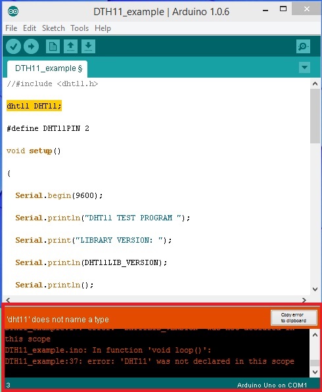Open a sketch with the up-arrow icon
Viewport: 322px width, 392px height.
point(70,47)
